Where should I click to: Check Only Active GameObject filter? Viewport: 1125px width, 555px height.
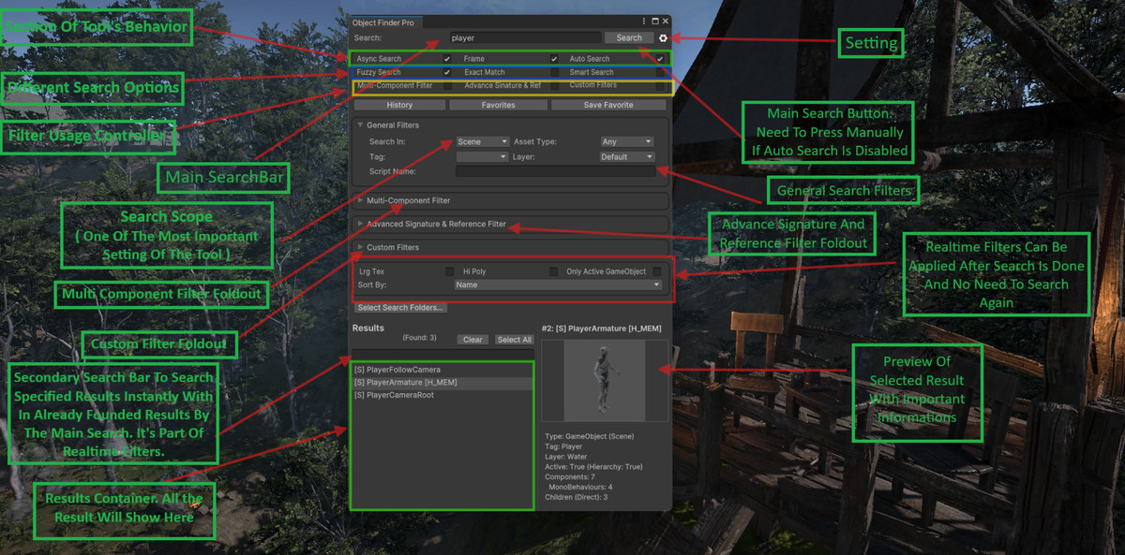coord(656,271)
